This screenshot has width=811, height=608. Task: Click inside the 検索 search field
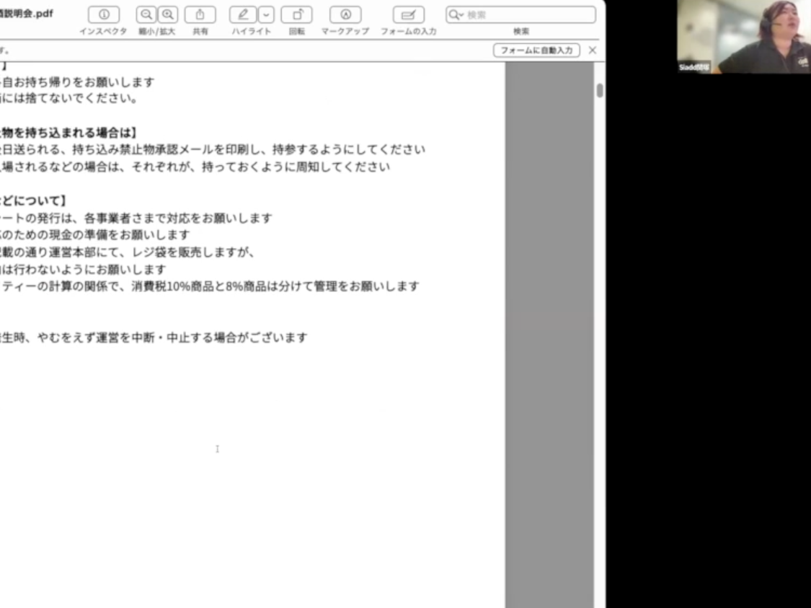pyautogui.click(x=530, y=15)
